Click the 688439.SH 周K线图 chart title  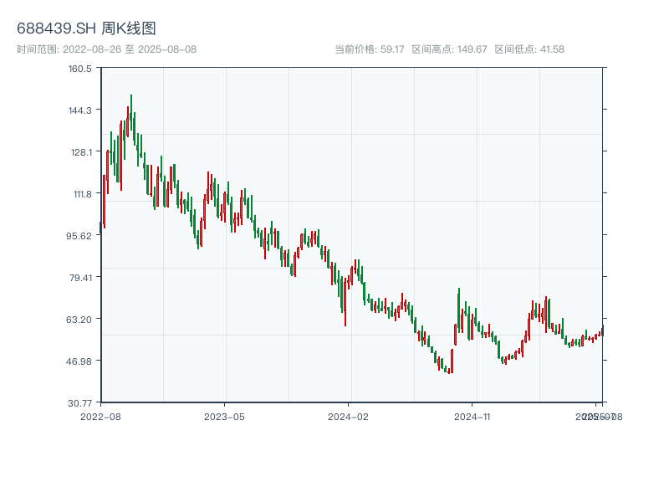pyautogui.click(x=86, y=28)
